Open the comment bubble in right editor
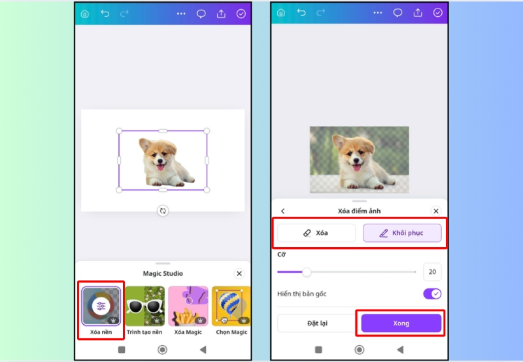The height and width of the screenshot is (362, 523). 397,13
